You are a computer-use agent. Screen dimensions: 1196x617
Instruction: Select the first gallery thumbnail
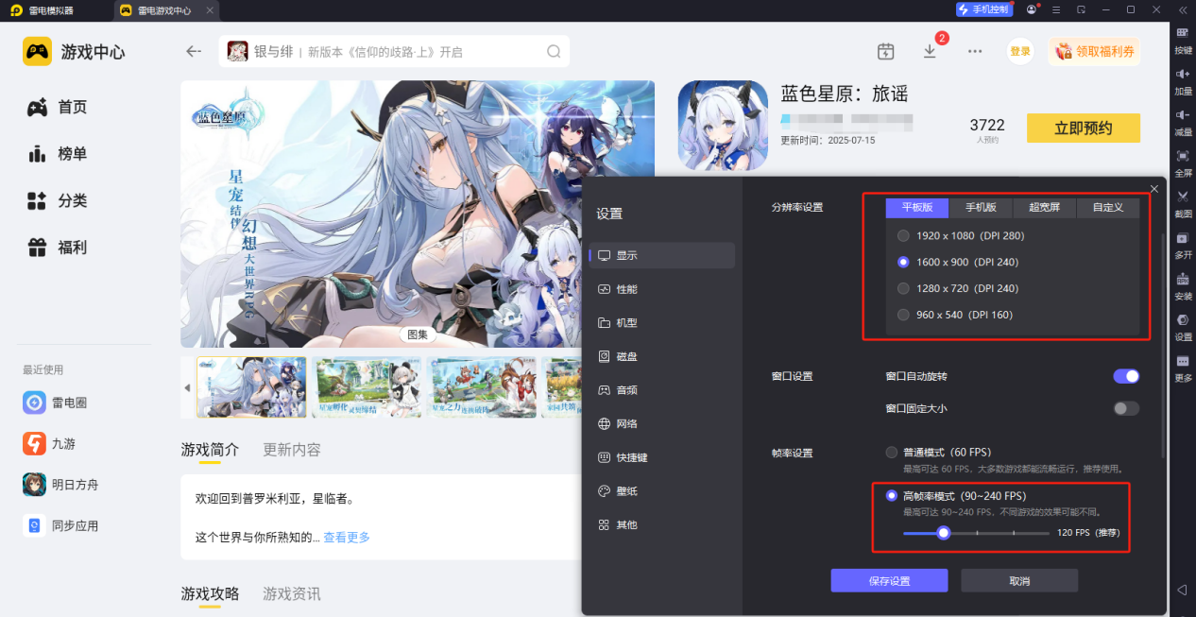[251, 387]
